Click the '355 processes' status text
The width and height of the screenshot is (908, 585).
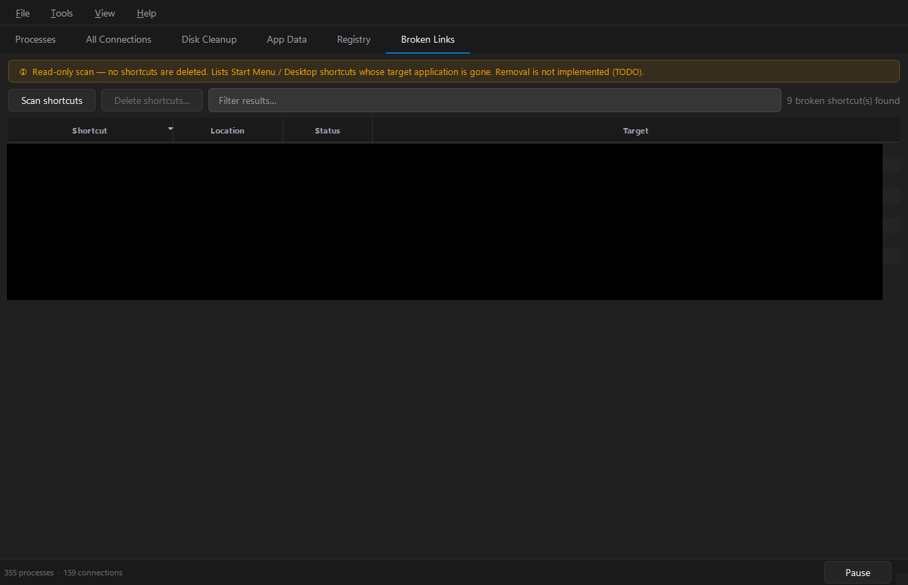[x=29, y=573]
